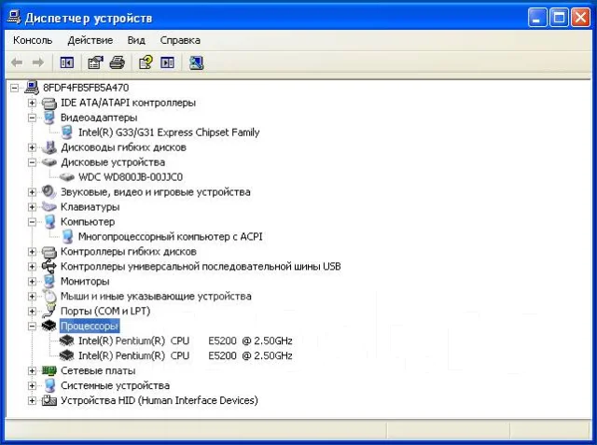The image size is (597, 445).
Task: Select Многопроцессорный компьютер с ACPI item
Action: tap(170, 236)
